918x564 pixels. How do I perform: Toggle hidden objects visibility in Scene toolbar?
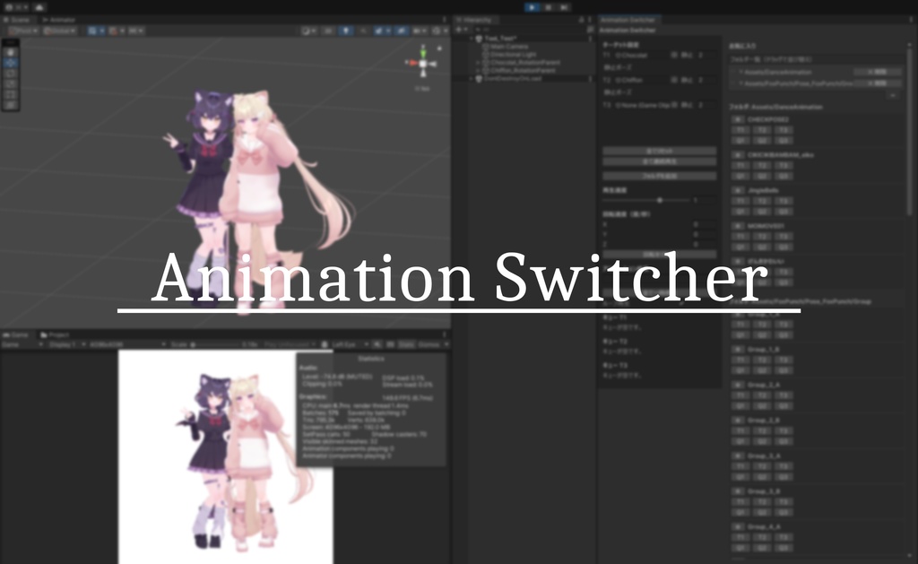pos(401,30)
